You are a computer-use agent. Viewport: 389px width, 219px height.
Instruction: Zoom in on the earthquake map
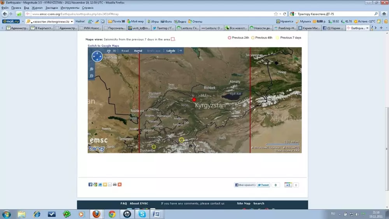tap(92, 69)
